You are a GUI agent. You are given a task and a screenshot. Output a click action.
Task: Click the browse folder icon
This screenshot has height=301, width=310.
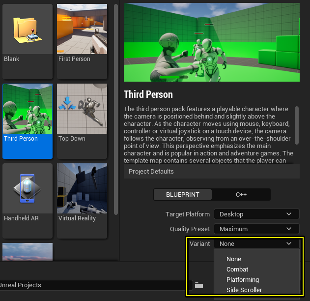pyautogui.click(x=199, y=285)
